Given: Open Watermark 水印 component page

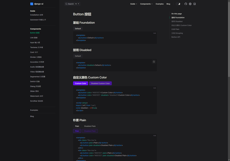Looking at the screenshot, I should pos(37,96).
